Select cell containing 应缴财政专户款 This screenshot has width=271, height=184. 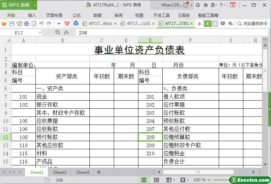point(190,145)
